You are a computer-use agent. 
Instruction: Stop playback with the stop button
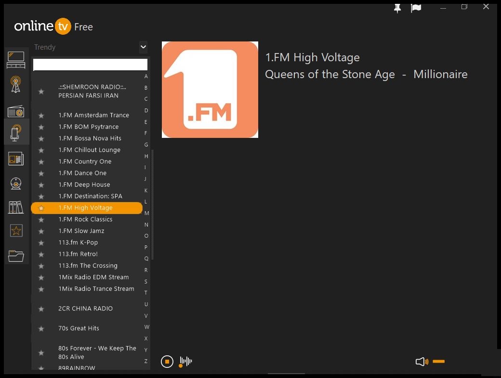167,362
